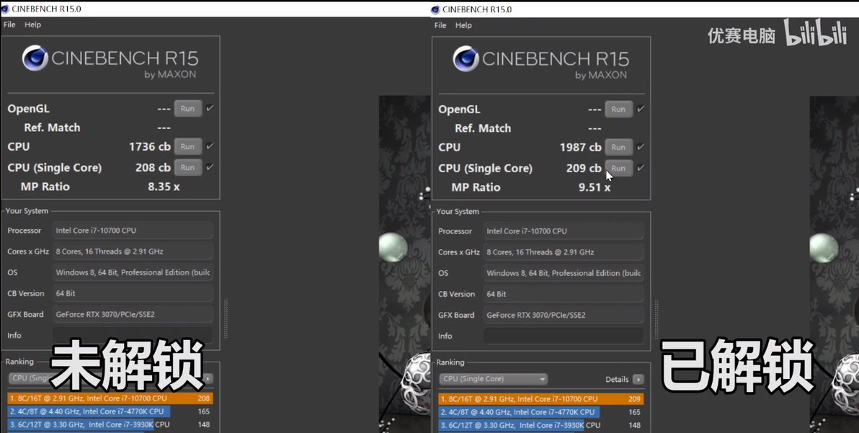Expand ranking Details arrow in right window
Screen dimensions: 859x433
click(638, 379)
